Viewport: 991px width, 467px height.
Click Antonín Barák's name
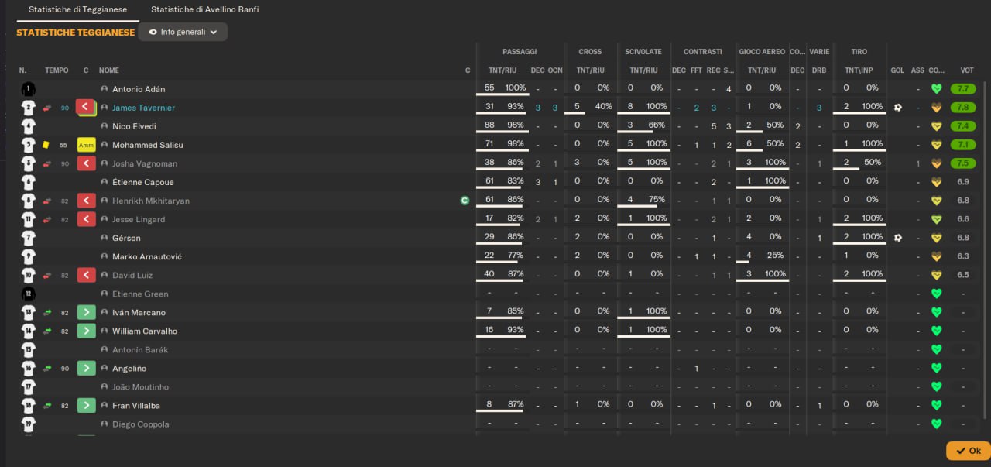(140, 349)
